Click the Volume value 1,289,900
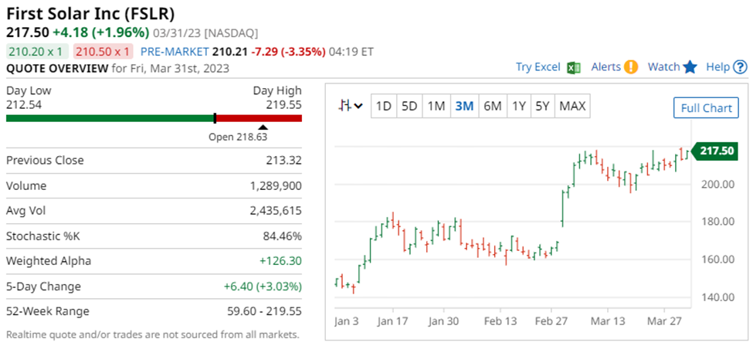Screen dimensions: 753x346 pos(275,186)
